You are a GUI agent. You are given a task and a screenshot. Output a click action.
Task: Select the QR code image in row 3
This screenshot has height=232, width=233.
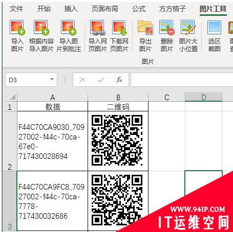(x=117, y=200)
